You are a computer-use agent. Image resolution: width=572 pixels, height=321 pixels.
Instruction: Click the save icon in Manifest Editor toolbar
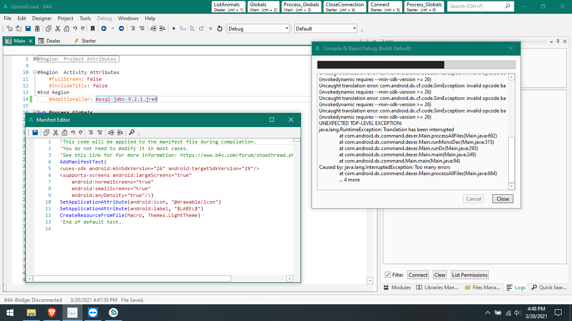tap(35, 132)
